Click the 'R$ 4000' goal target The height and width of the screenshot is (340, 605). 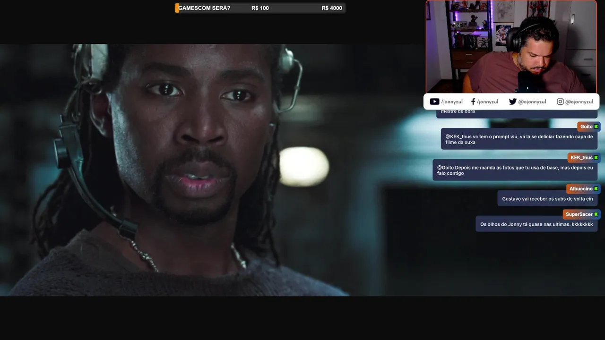coord(332,8)
